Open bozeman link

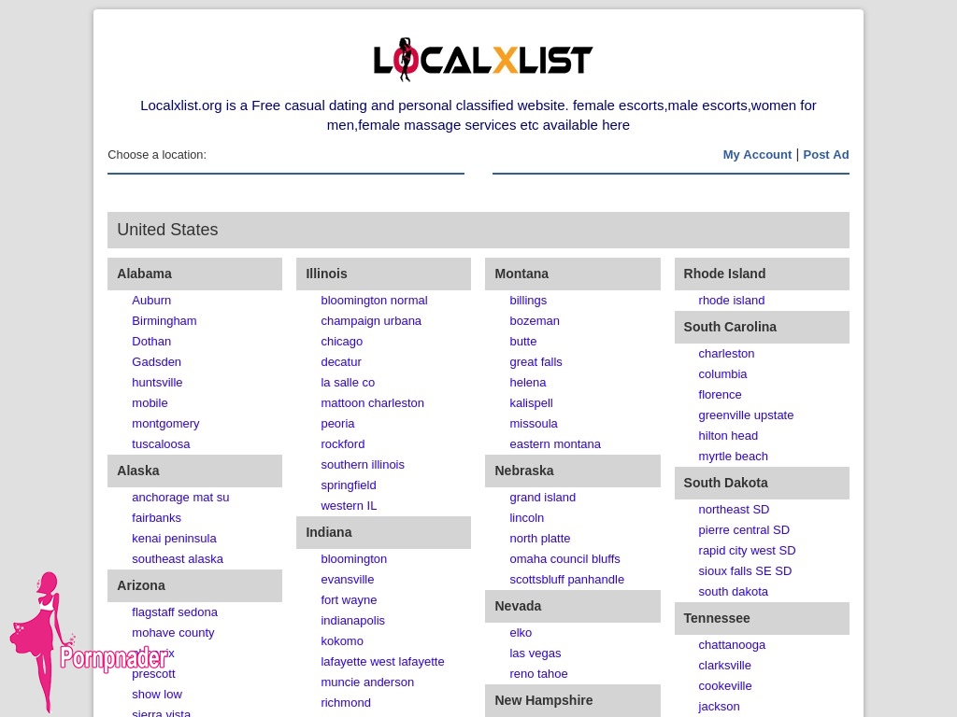tap(535, 321)
